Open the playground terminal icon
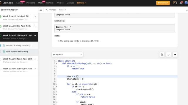Viewport: 188px width, 105px height. 175,3
